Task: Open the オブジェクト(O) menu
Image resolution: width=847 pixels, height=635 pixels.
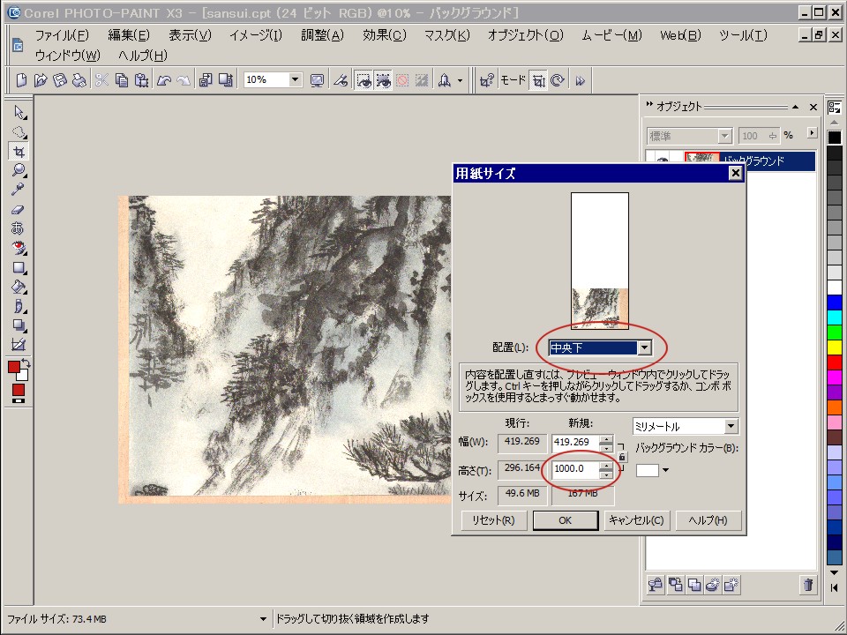Action: click(x=526, y=35)
